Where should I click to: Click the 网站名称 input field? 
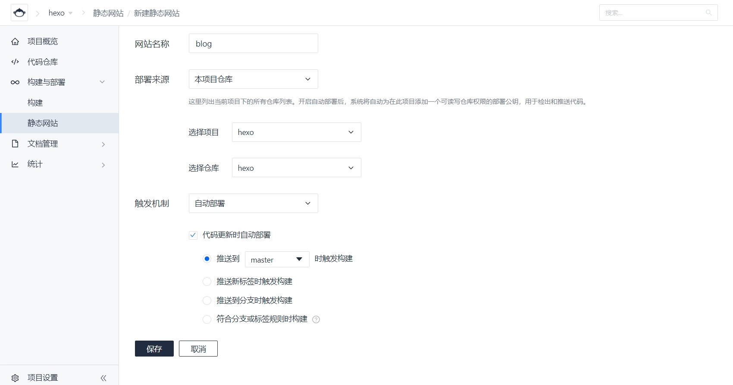[x=254, y=44]
